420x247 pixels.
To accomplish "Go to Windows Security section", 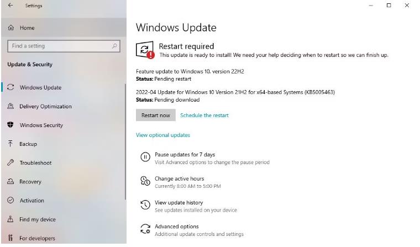I will click(x=64, y=125).
